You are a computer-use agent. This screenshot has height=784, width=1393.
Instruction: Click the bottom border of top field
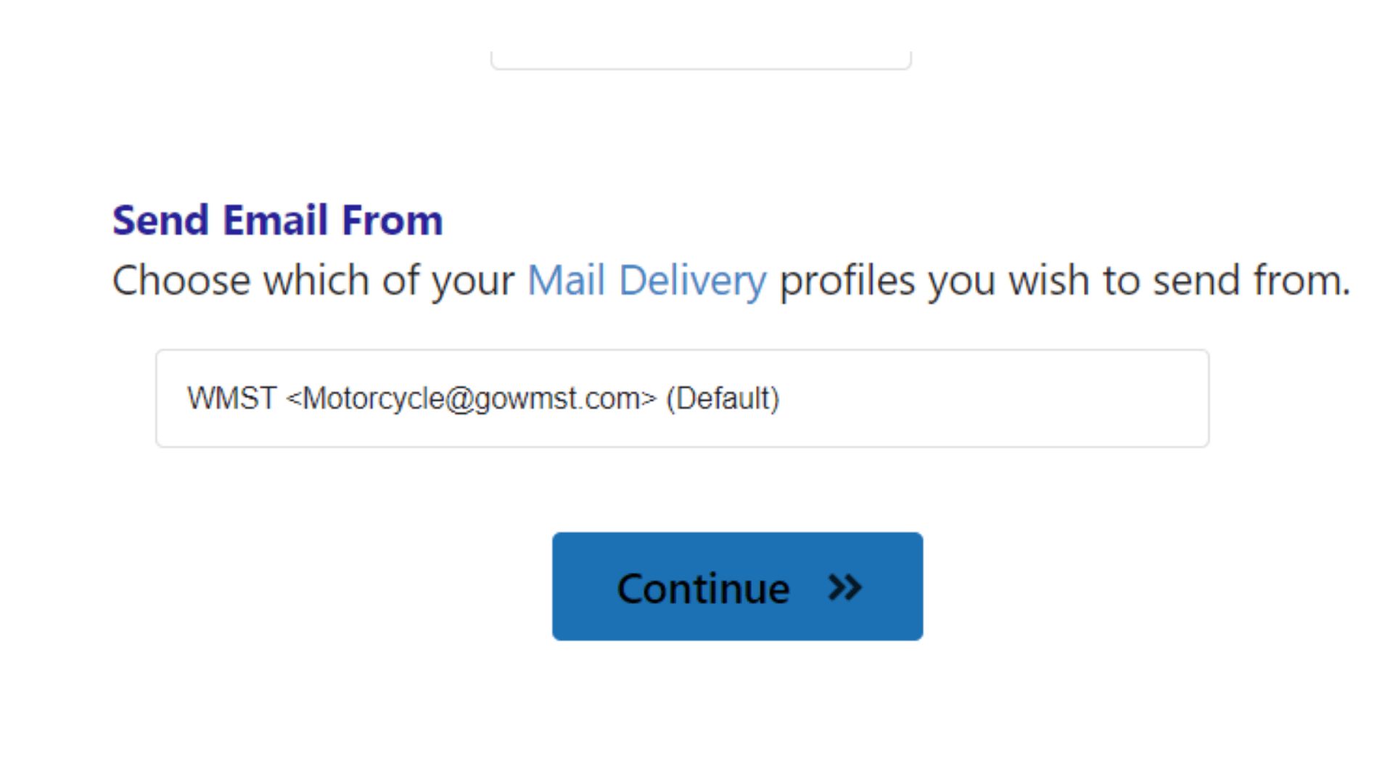pyautogui.click(x=701, y=68)
